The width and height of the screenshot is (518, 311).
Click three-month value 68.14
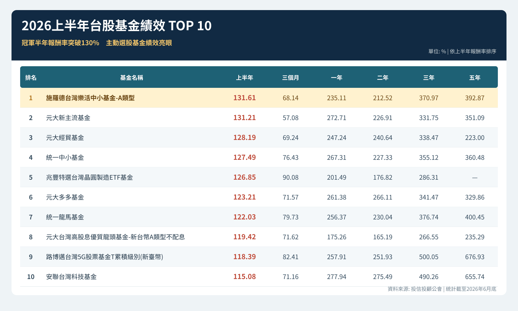(291, 98)
